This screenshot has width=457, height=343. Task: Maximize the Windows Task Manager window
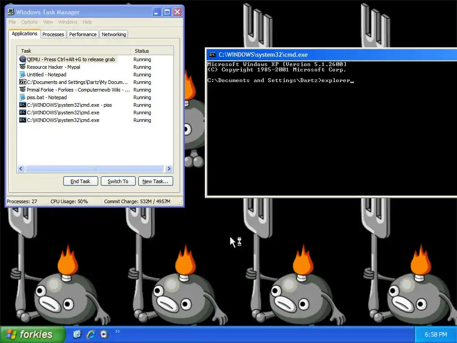point(167,12)
